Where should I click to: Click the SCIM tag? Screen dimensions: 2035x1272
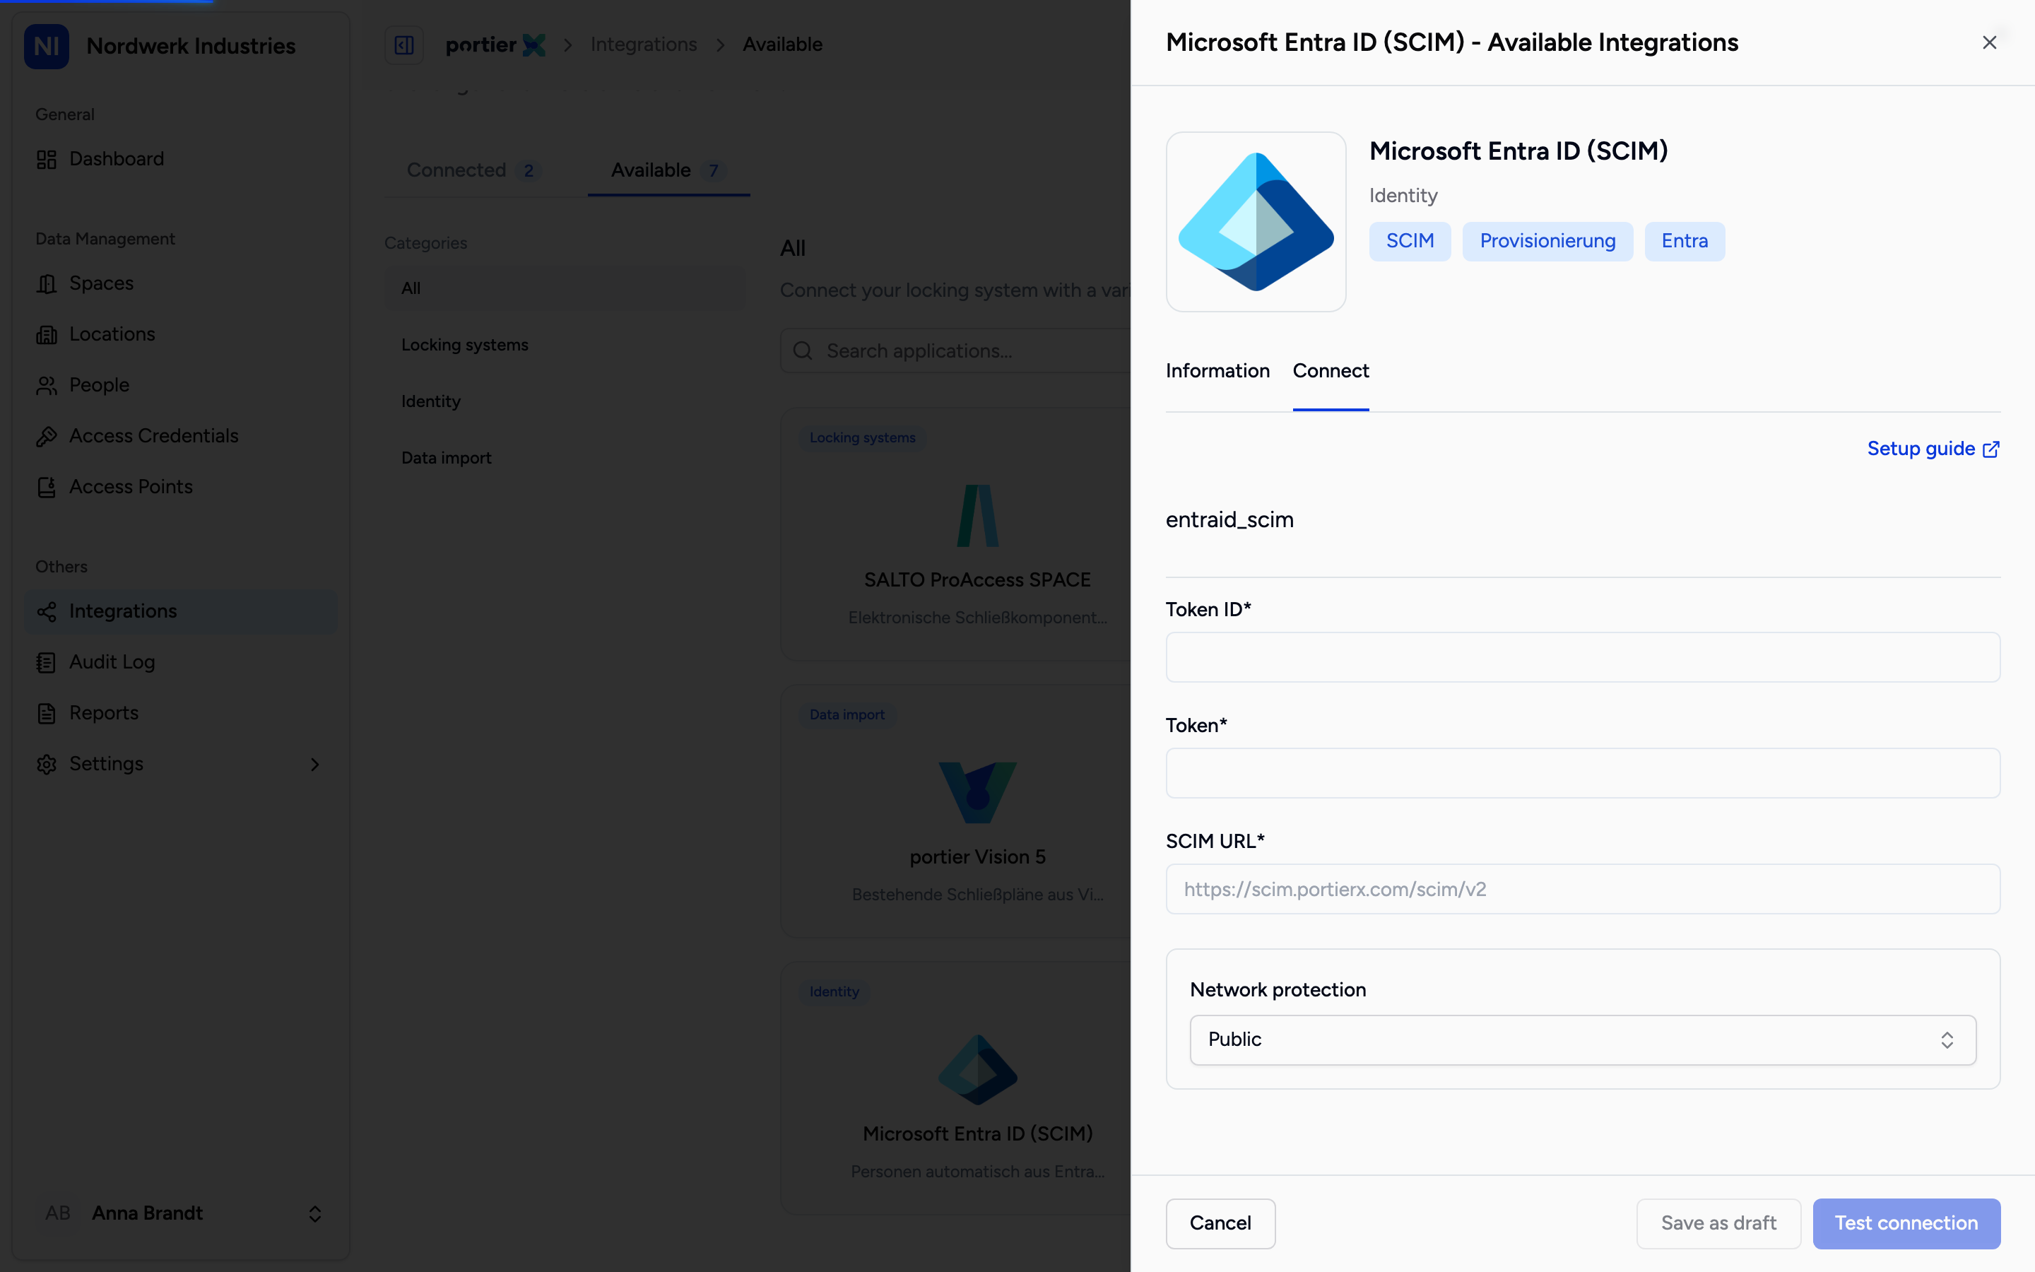1410,242
